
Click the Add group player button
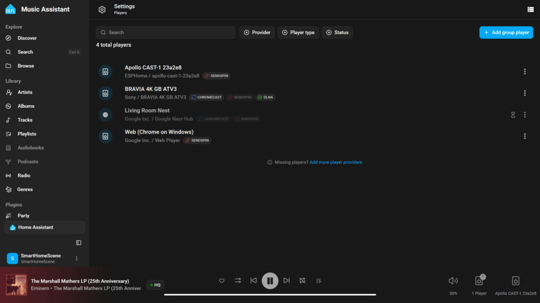506,32
